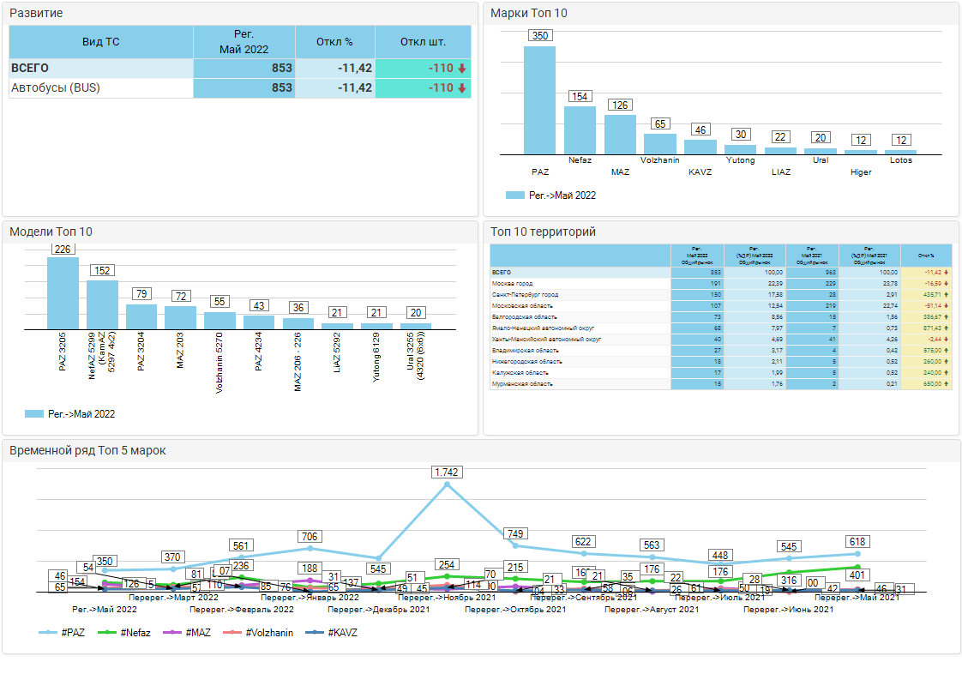This screenshot has width=962, height=680.
Task: Select Nefaz bar with value 154
Action: click(x=580, y=129)
